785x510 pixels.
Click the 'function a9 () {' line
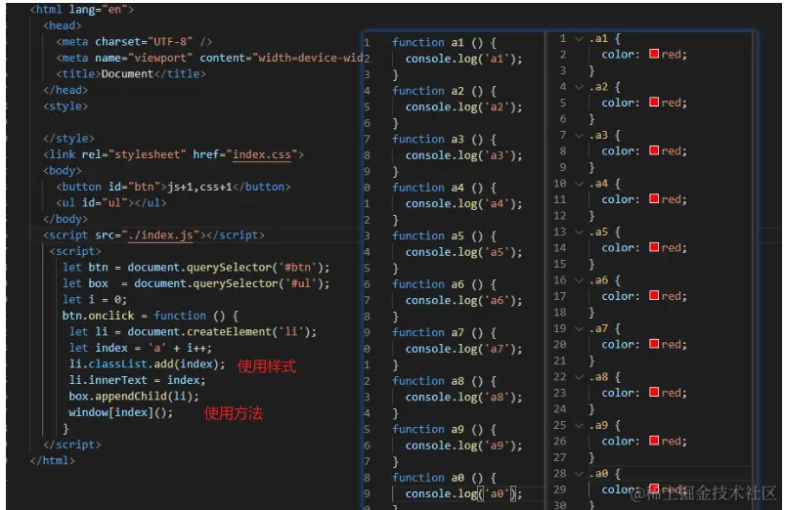[444, 430]
